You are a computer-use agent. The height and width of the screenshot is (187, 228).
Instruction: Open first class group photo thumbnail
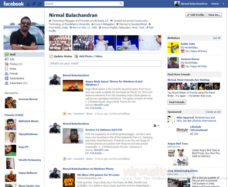click(60, 43)
